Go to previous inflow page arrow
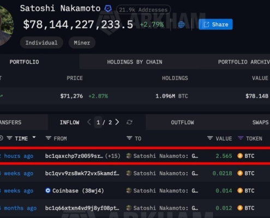The width and height of the screenshot is (270, 218). tap(89, 122)
